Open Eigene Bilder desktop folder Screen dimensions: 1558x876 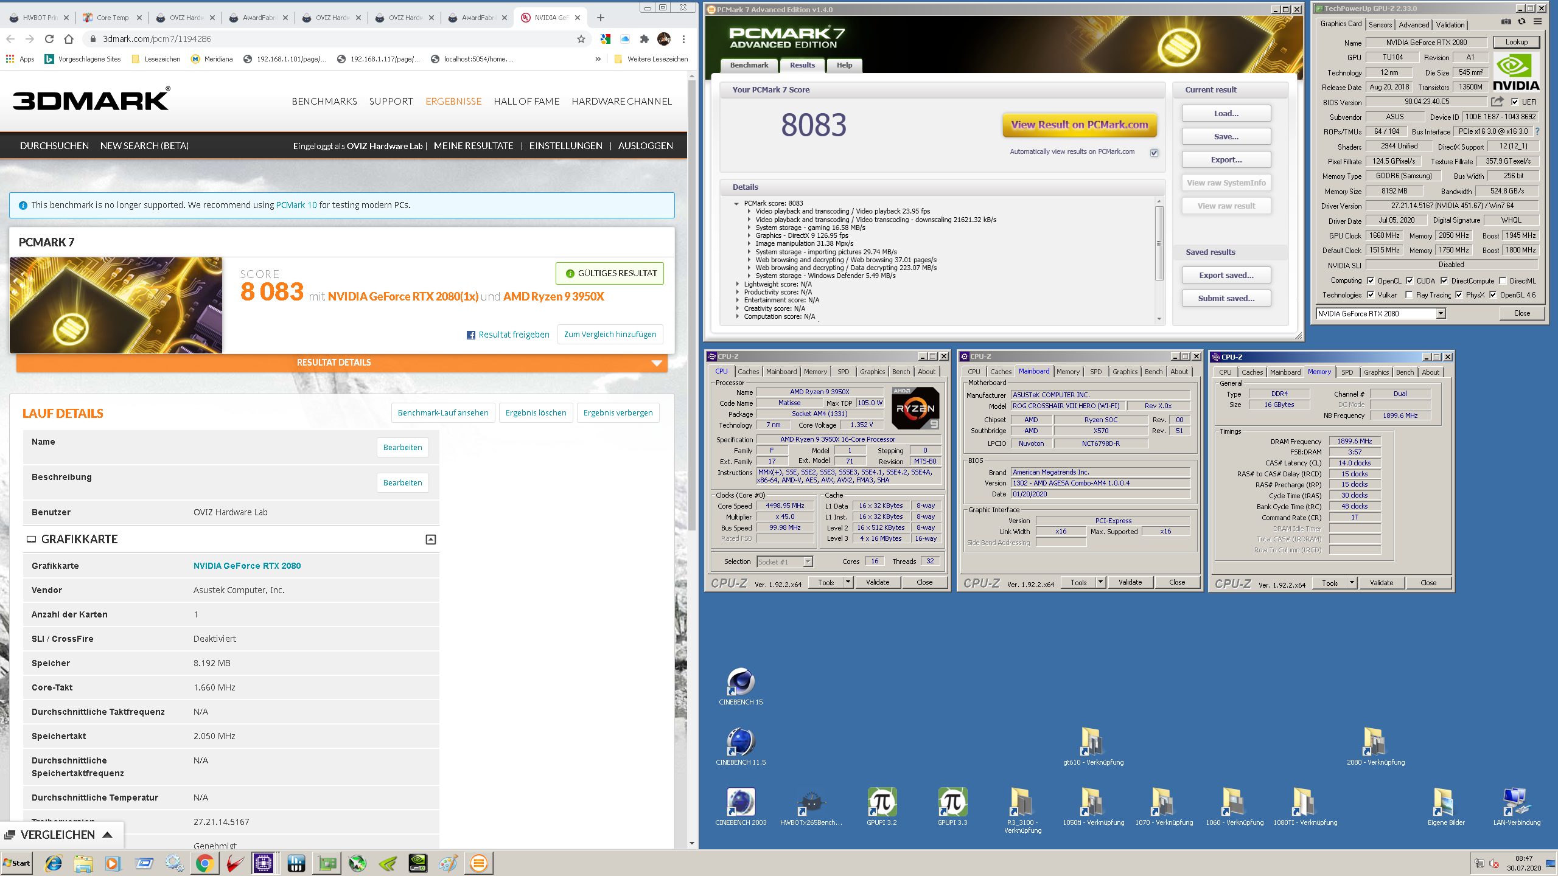point(1446,807)
